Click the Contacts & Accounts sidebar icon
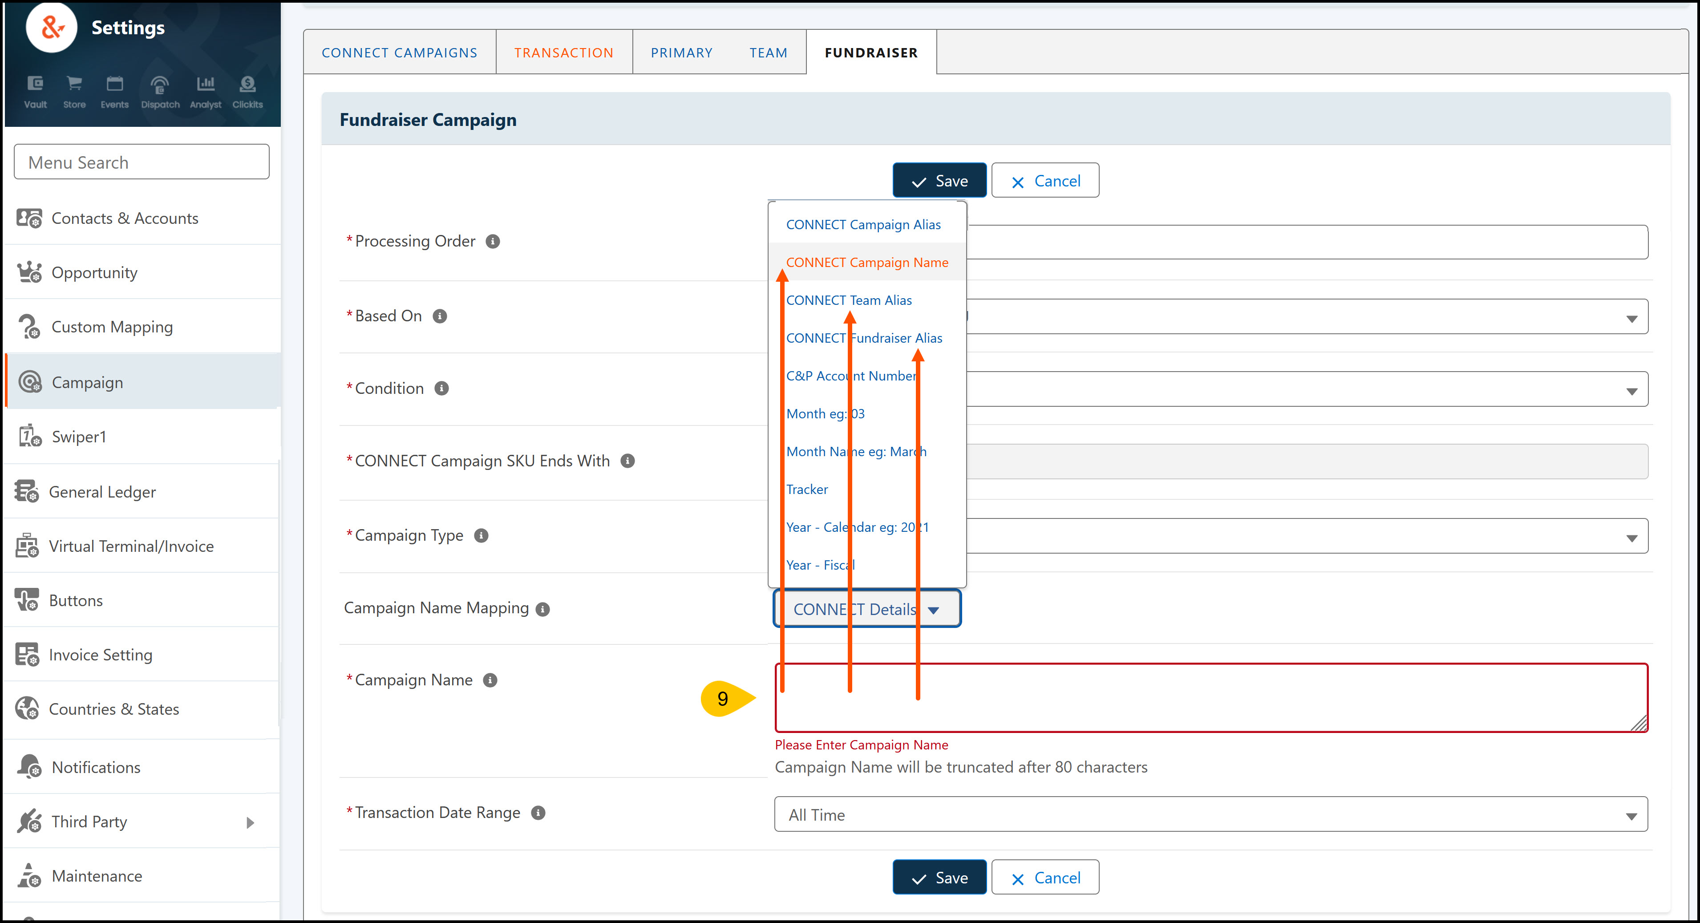1700x923 pixels. tap(29, 219)
